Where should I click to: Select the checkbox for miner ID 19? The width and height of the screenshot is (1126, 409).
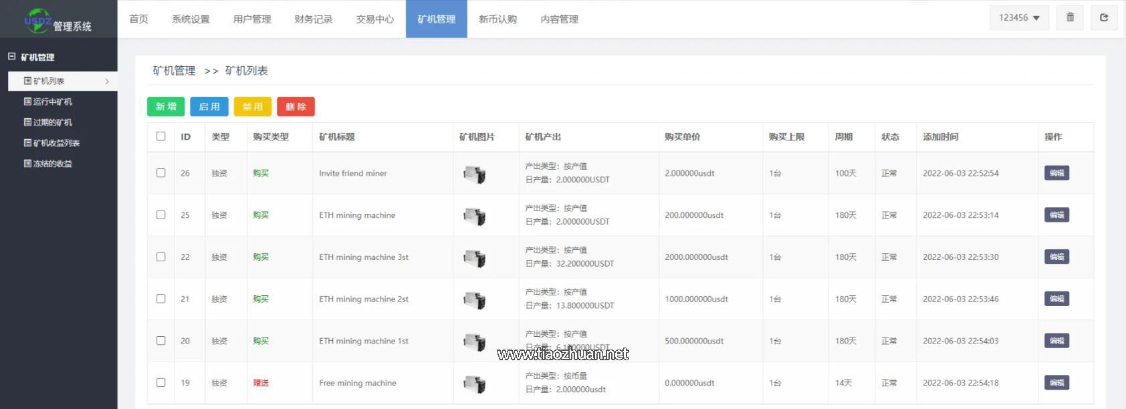point(161,383)
